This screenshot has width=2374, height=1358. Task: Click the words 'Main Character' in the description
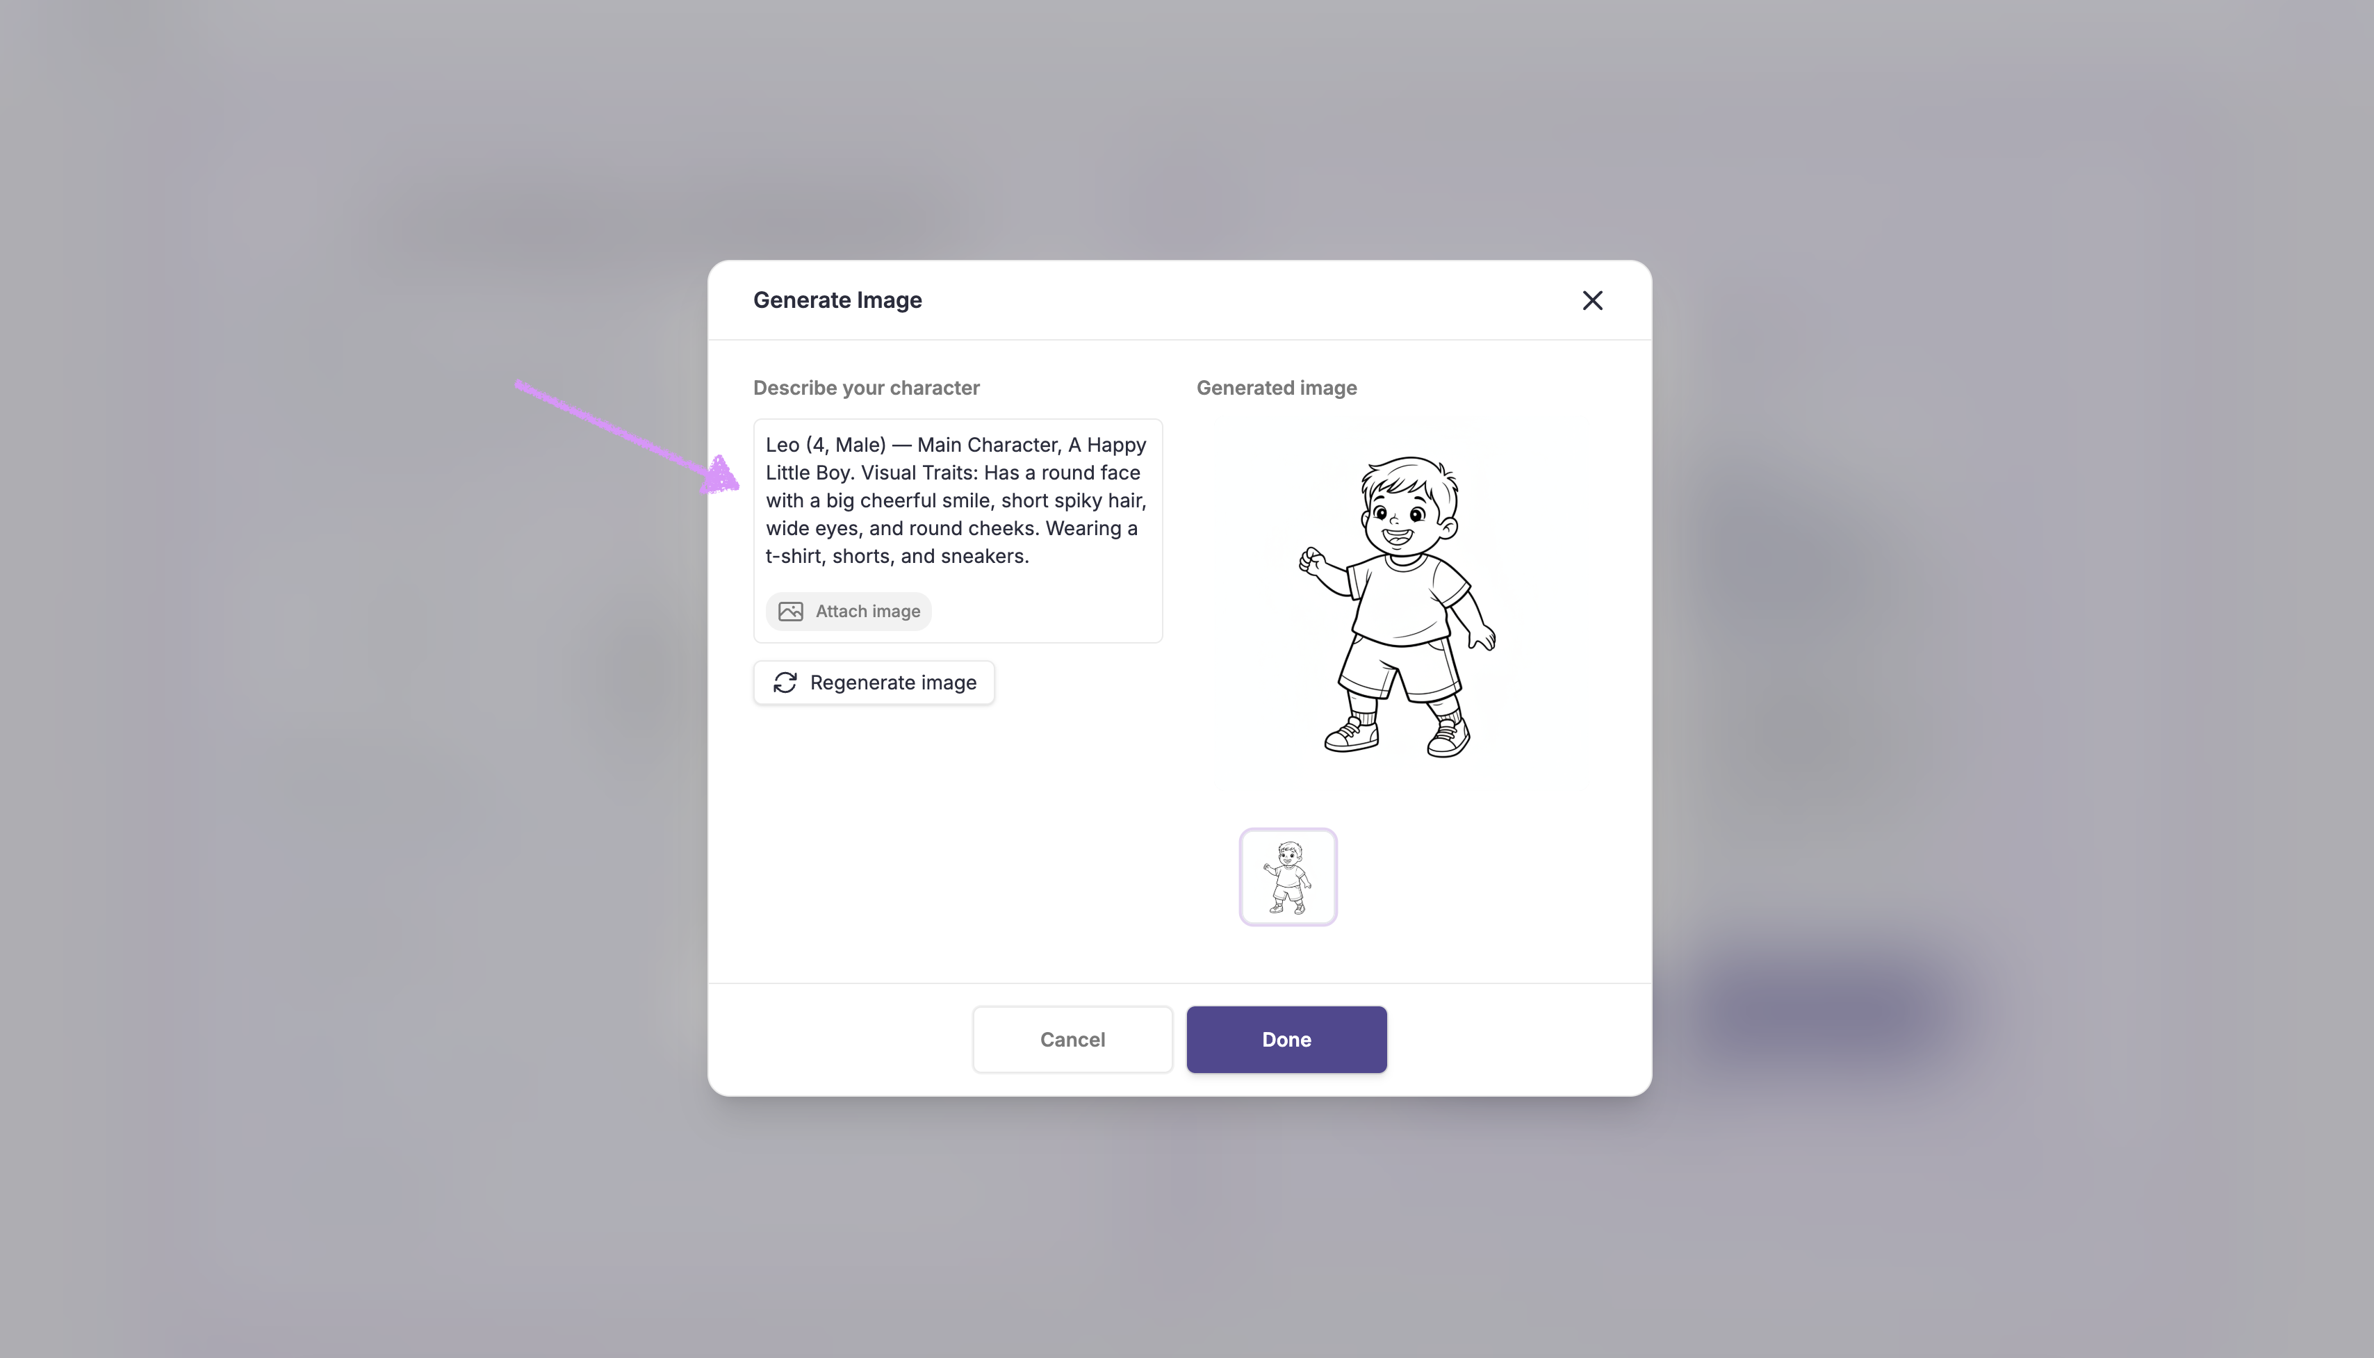[988, 445]
